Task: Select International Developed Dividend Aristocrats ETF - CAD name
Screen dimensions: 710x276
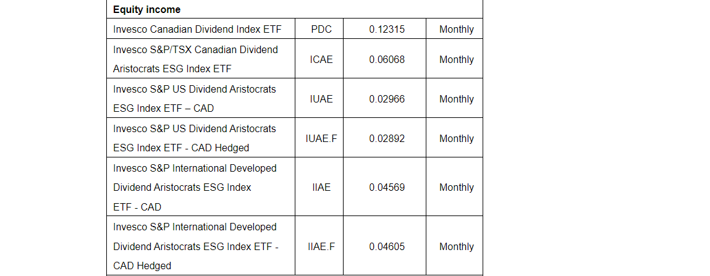Action: (x=195, y=187)
